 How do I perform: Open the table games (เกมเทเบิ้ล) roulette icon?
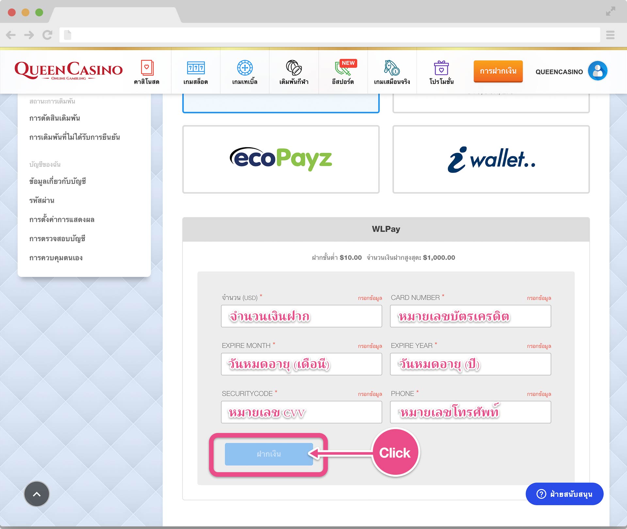tap(245, 68)
